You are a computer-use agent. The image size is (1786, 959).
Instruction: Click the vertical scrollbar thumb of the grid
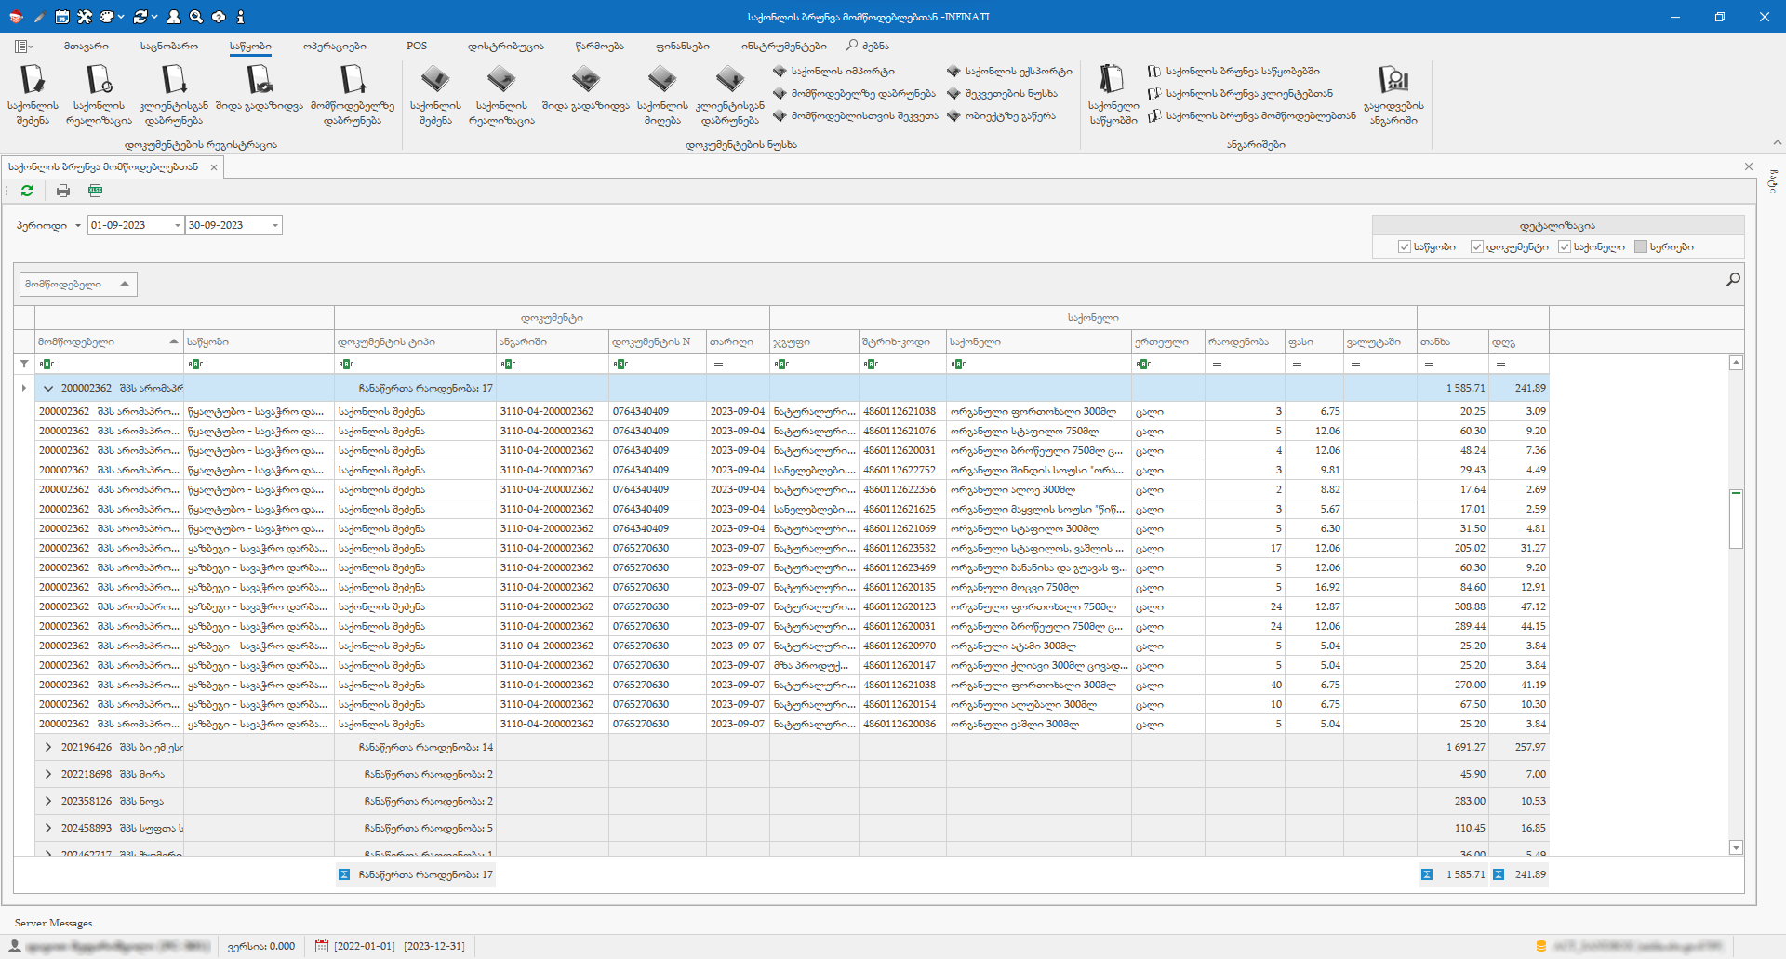pyautogui.click(x=1736, y=519)
